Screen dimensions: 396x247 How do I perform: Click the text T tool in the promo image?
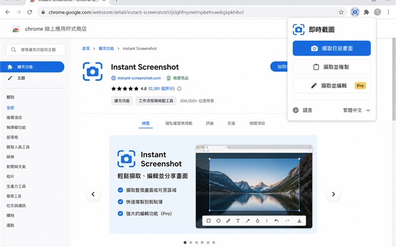pos(238,221)
